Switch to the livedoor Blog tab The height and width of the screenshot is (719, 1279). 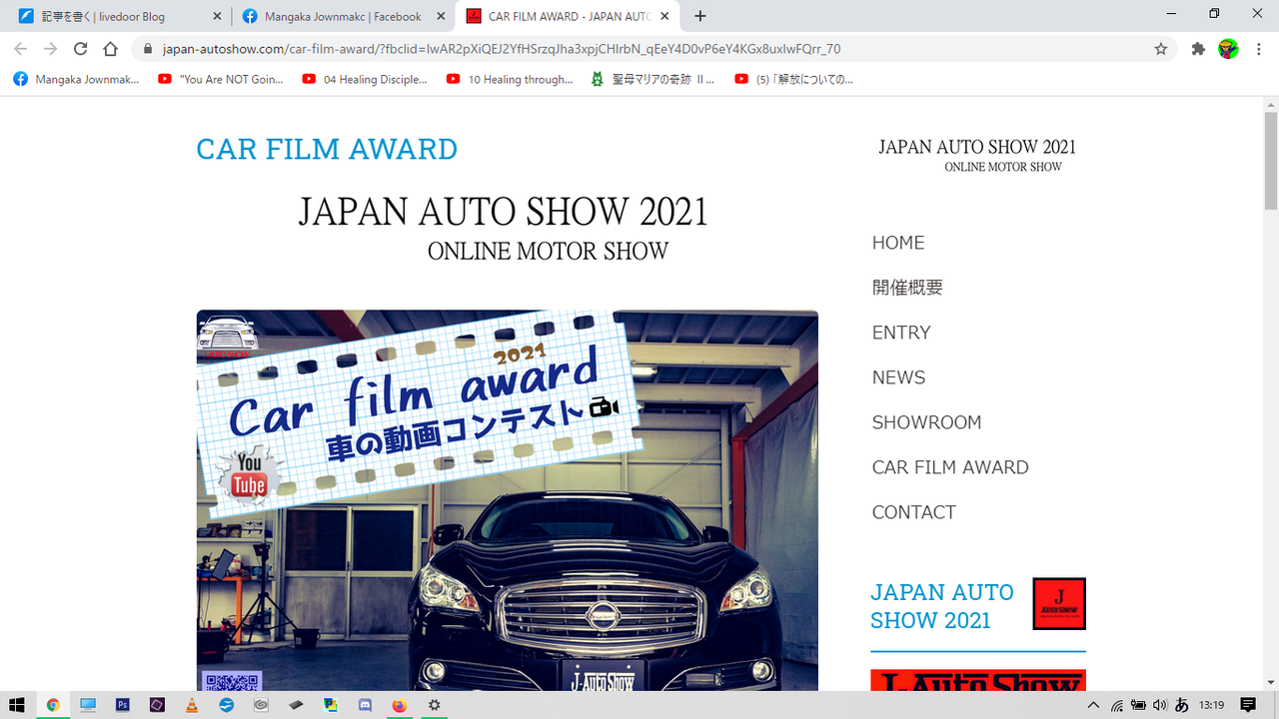118,16
